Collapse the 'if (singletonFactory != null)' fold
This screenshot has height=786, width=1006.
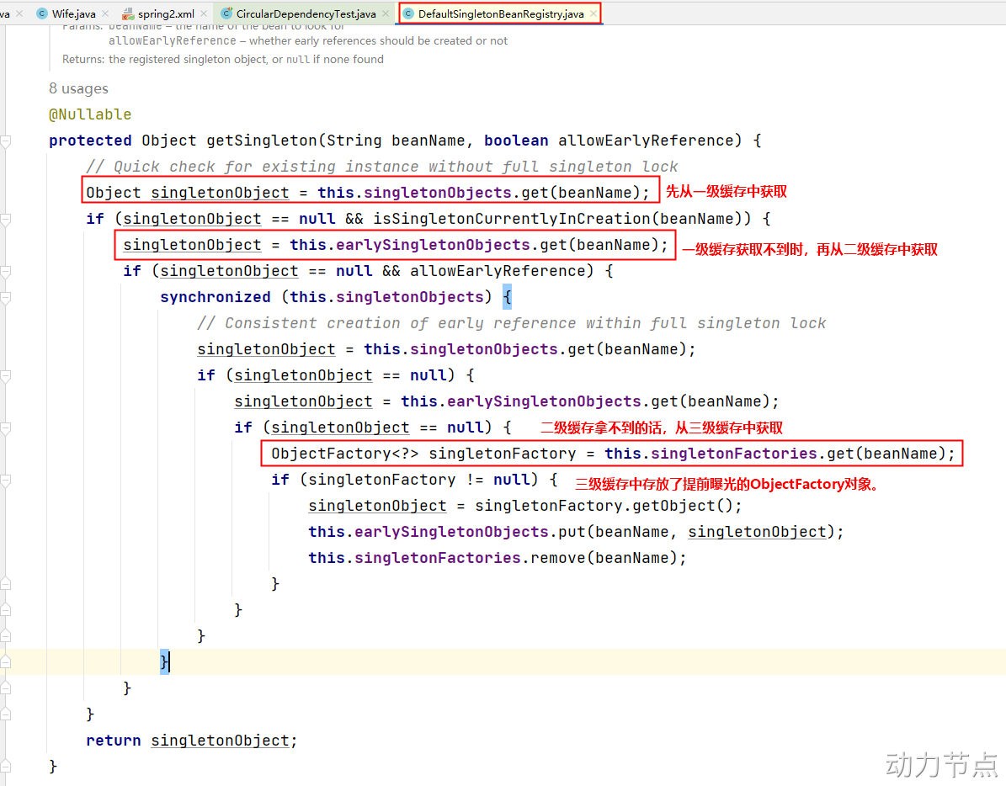6,481
